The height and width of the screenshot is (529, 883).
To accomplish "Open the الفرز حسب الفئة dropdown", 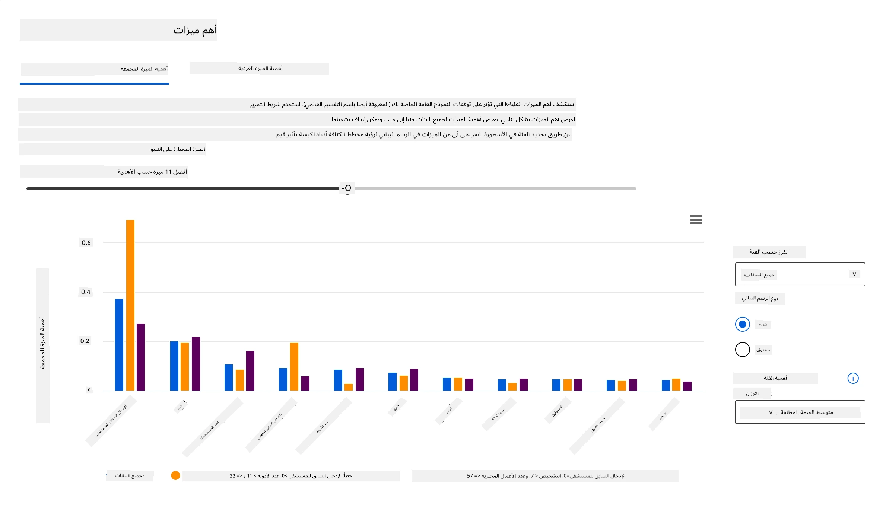I will coord(800,274).
